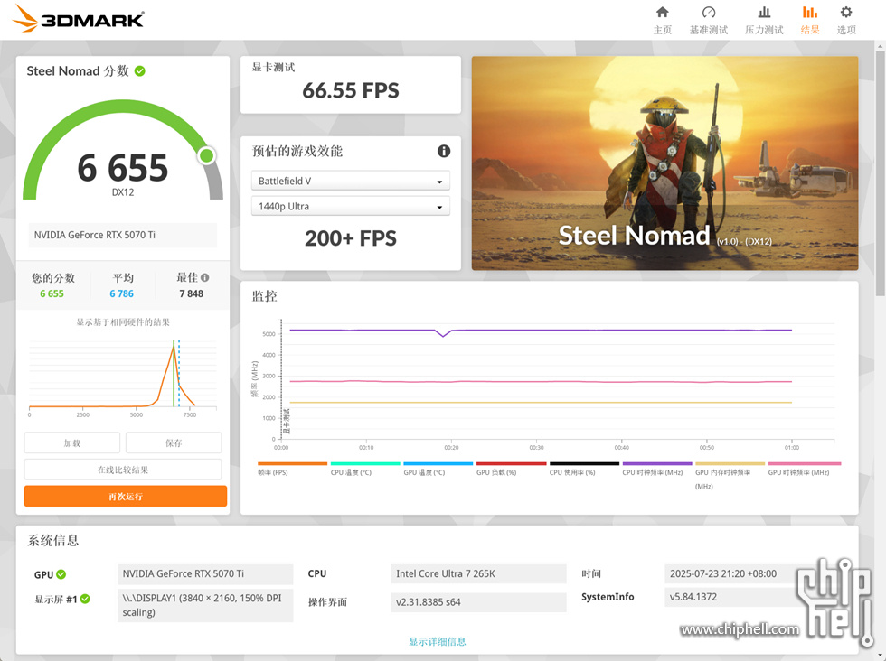Click the Steel Nomad benchmark preview image
This screenshot has width=886, height=661.
click(665, 163)
